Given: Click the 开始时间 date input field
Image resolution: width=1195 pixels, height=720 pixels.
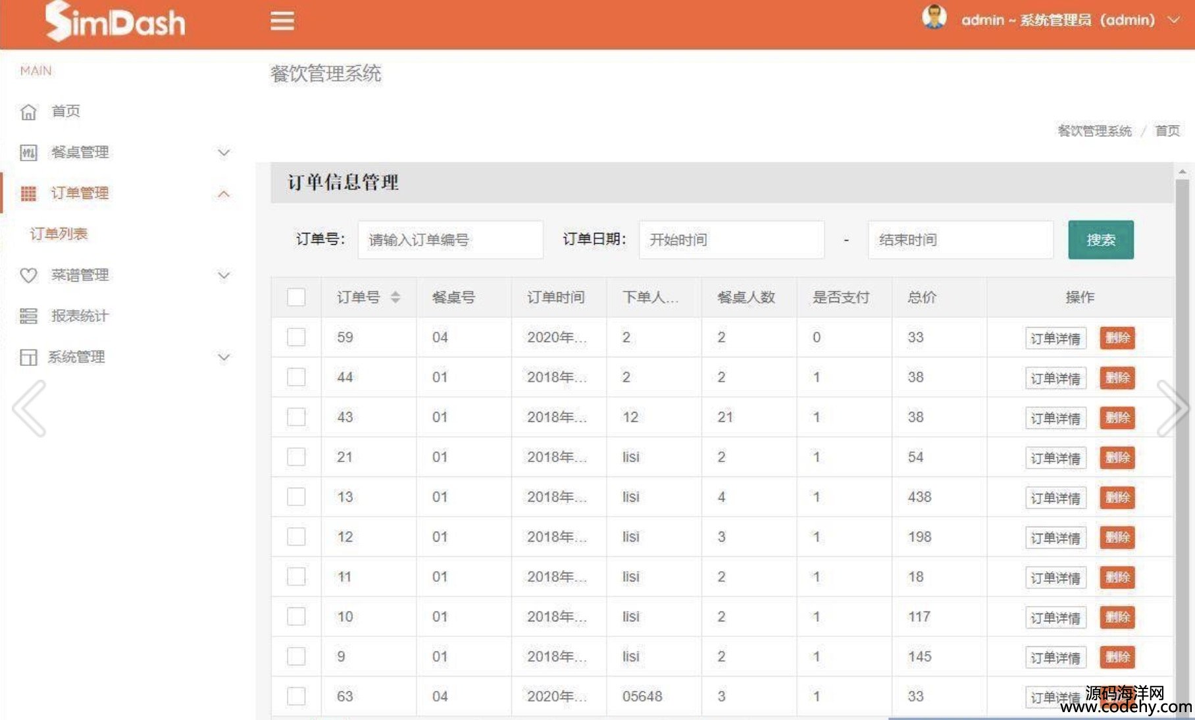Looking at the screenshot, I should pyautogui.click(x=731, y=240).
